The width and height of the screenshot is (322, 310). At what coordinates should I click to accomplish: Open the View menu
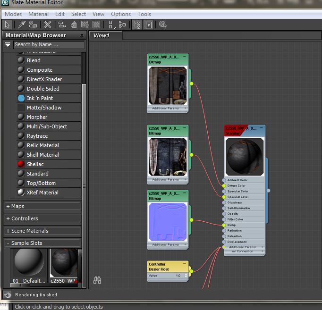[x=98, y=14]
